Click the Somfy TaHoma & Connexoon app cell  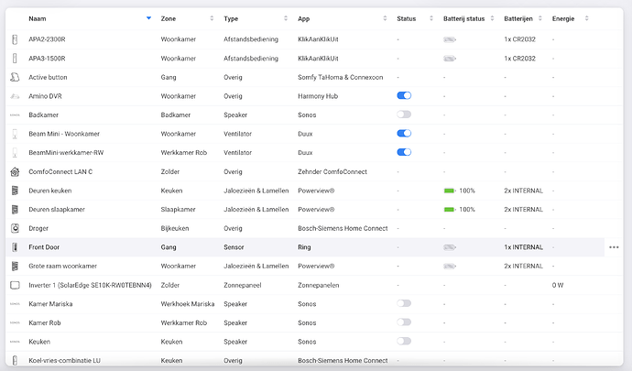tap(340, 77)
